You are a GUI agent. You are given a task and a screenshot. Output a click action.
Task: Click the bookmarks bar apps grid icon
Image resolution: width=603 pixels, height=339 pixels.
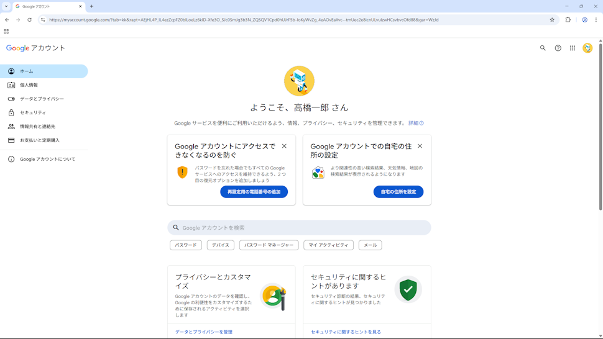pyautogui.click(x=6, y=32)
